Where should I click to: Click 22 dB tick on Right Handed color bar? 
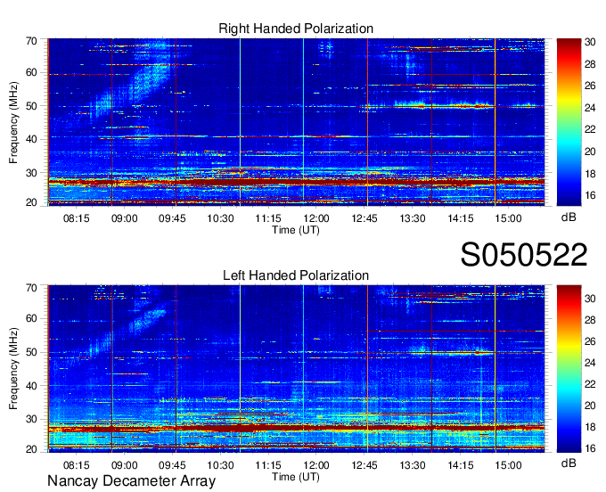tap(590, 129)
